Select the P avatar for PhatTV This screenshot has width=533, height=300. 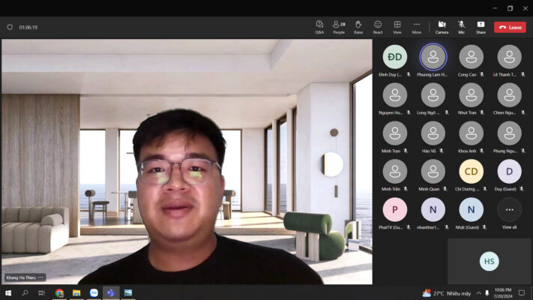click(x=394, y=209)
